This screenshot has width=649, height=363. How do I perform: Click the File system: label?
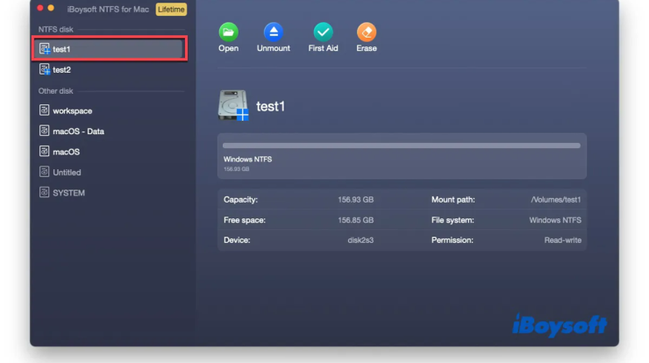click(x=453, y=220)
